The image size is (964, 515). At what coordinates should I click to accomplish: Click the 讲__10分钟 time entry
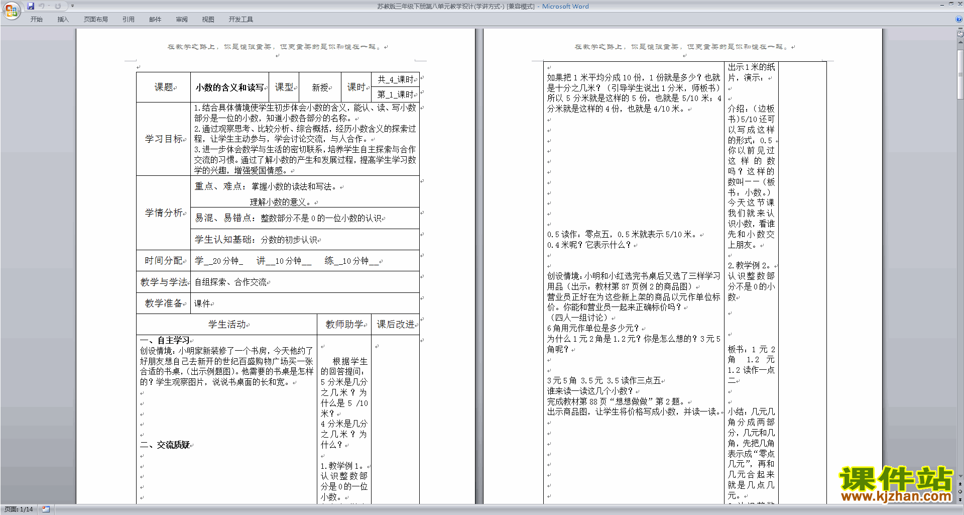[284, 261]
